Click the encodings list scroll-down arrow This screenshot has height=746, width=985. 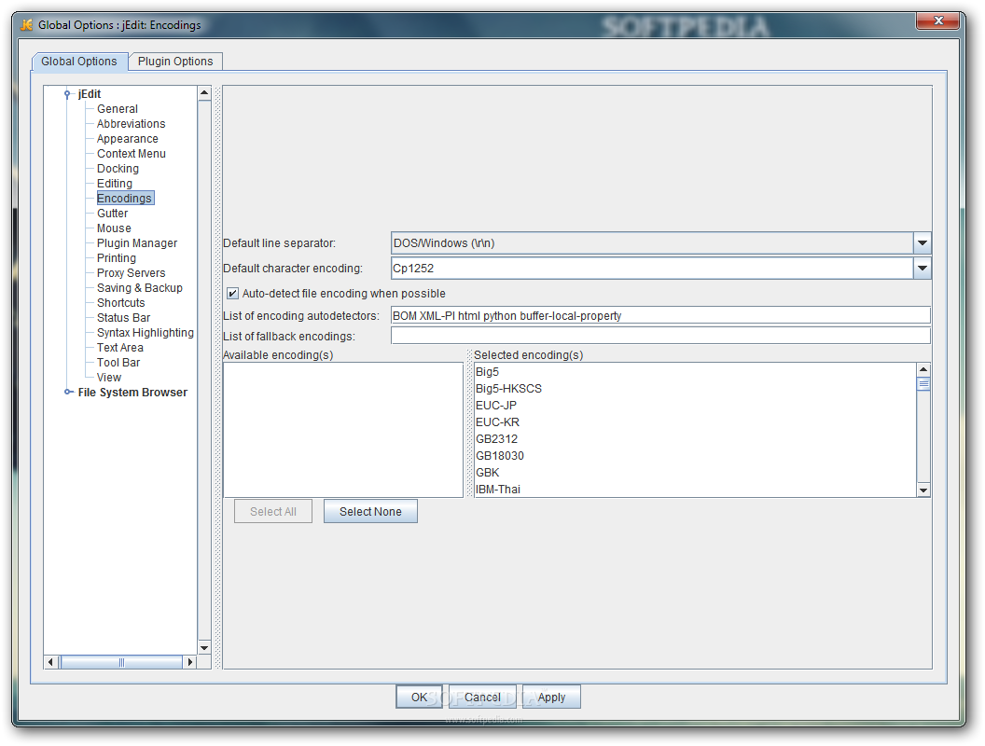tap(923, 490)
